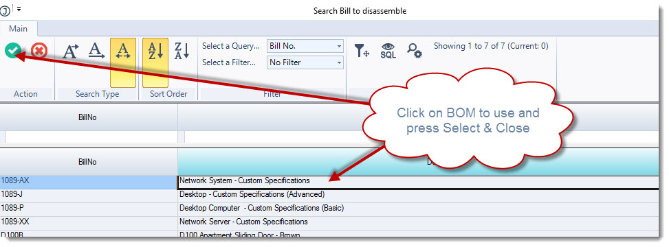Click 'Desktop - Custom Specifications (Advanced)' cell
The image size is (669, 247).
(419, 196)
